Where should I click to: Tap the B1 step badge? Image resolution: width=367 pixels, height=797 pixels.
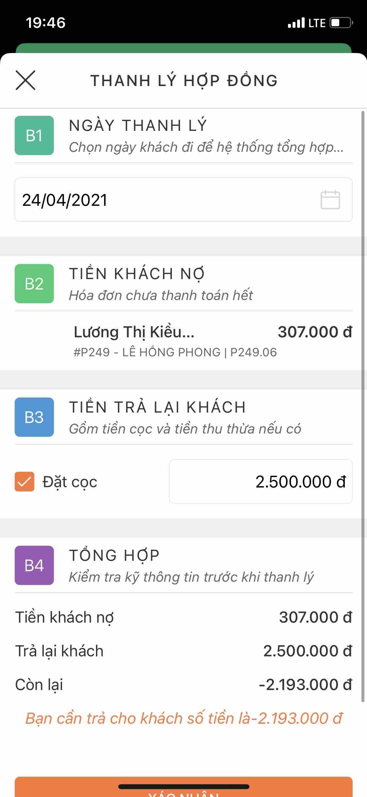[x=34, y=135]
